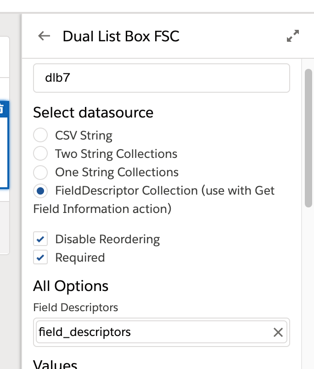The image size is (314, 369).
Task: Select the FieldDescriptor Collection radio button
Action: pos(40,190)
